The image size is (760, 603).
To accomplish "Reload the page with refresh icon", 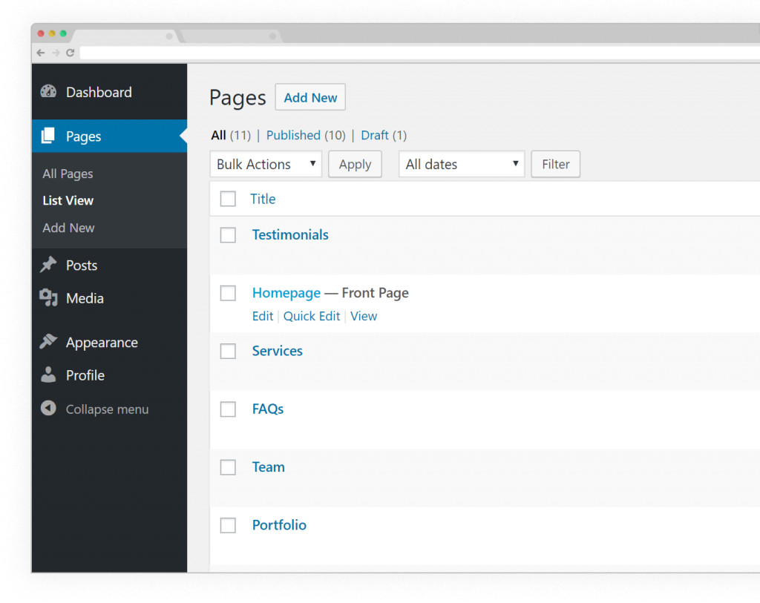I will tap(71, 53).
